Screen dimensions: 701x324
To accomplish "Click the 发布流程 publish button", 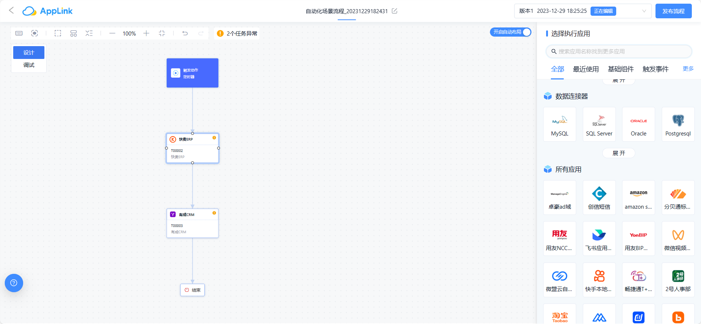I will point(673,11).
